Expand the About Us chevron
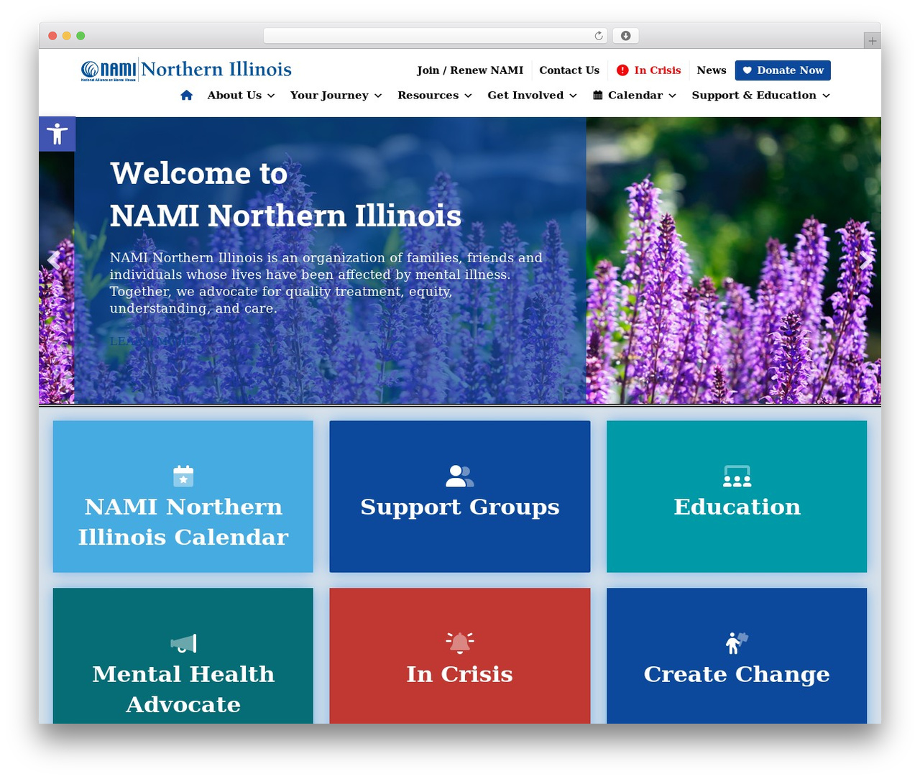 pos(271,96)
